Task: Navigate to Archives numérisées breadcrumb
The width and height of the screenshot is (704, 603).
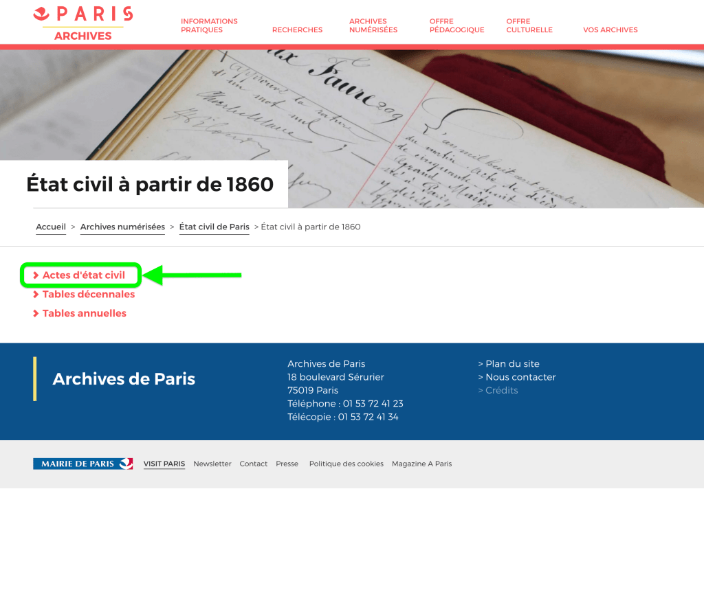Action: [122, 227]
